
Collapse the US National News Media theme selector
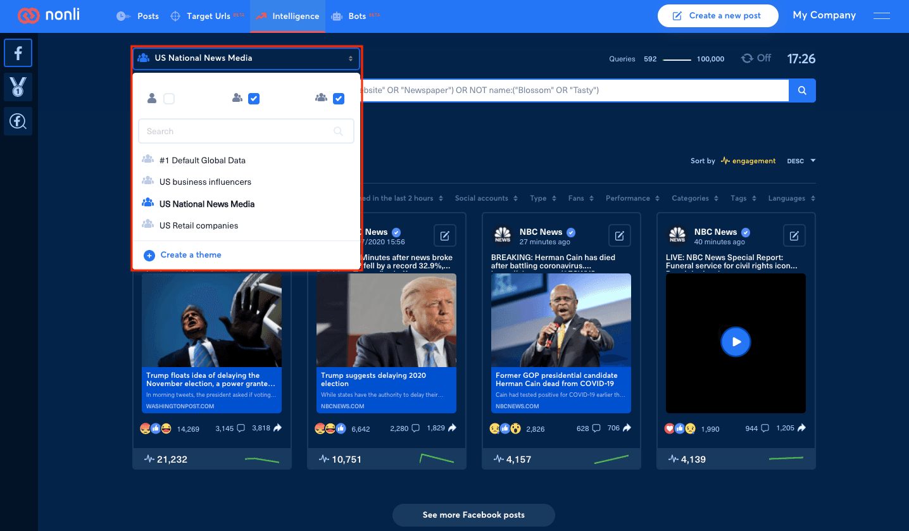pos(246,58)
